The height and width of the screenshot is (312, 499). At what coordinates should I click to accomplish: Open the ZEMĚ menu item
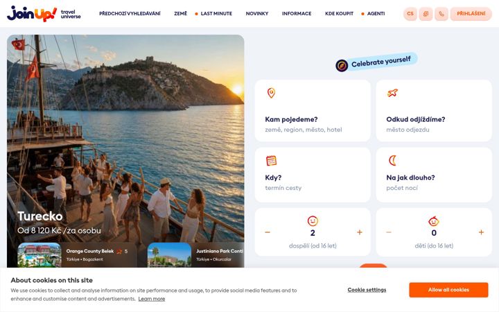click(x=180, y=14)
